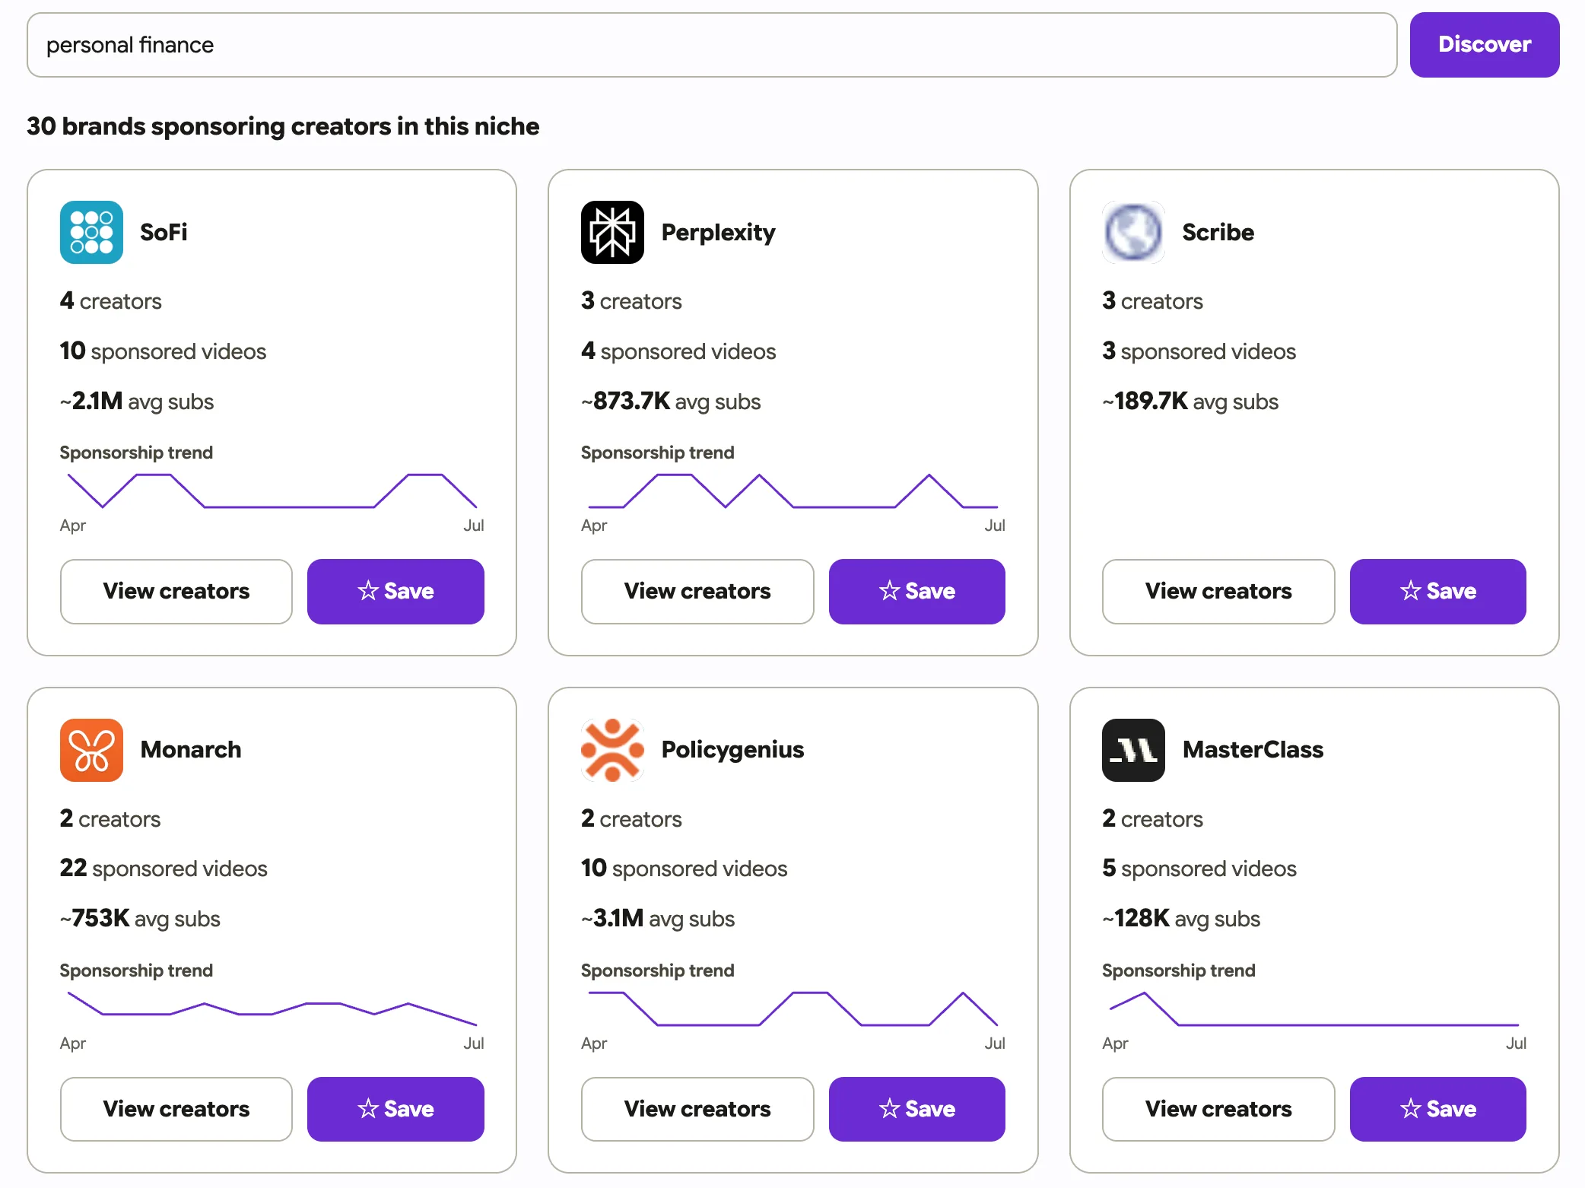This screenshot has height=1188, width=1585.
Task: Click the Monarch sponsorship trend chart
Action: click(272, 1009)
